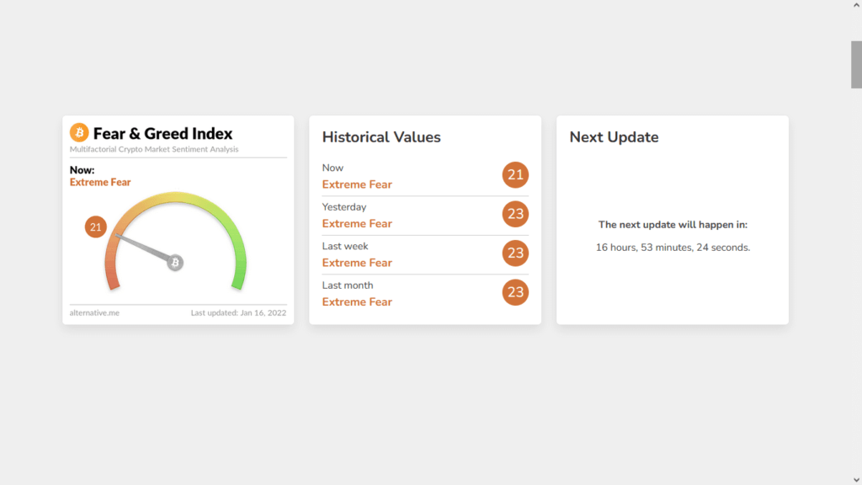Click the Historical Values heading
This screenshot has width=862, height=485.
381,137
